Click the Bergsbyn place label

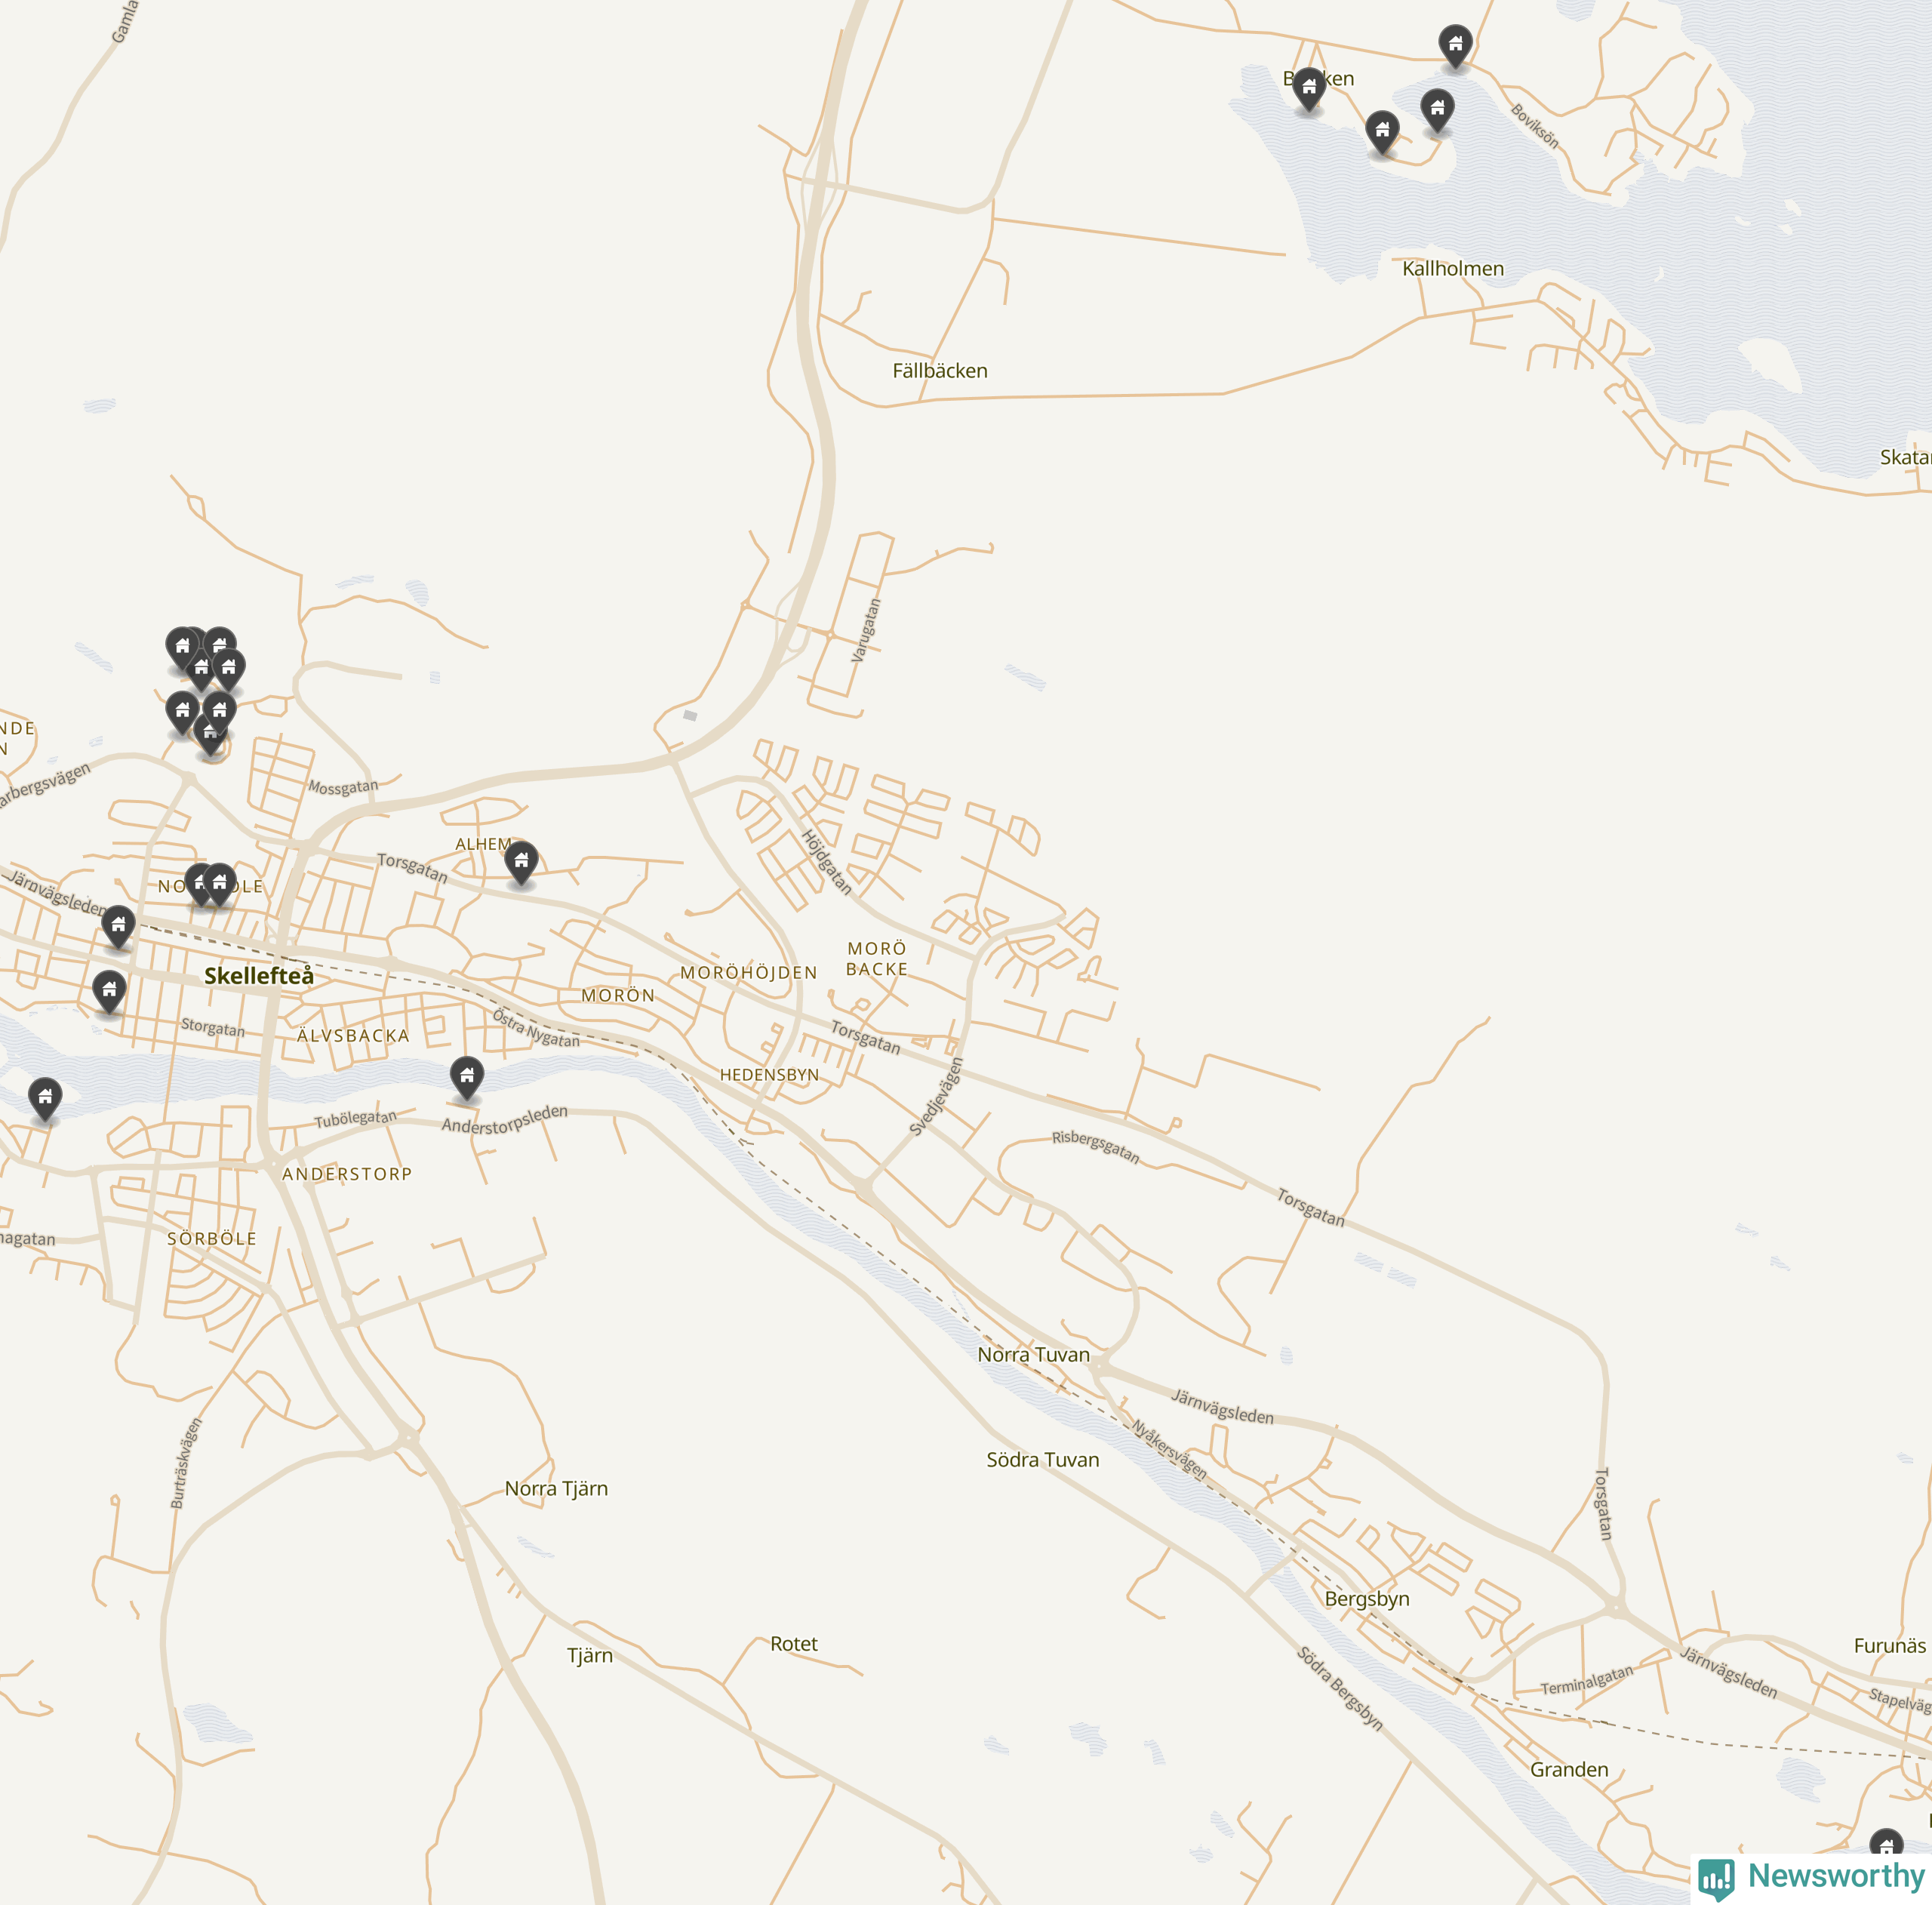click(x=1367, y=1599)
